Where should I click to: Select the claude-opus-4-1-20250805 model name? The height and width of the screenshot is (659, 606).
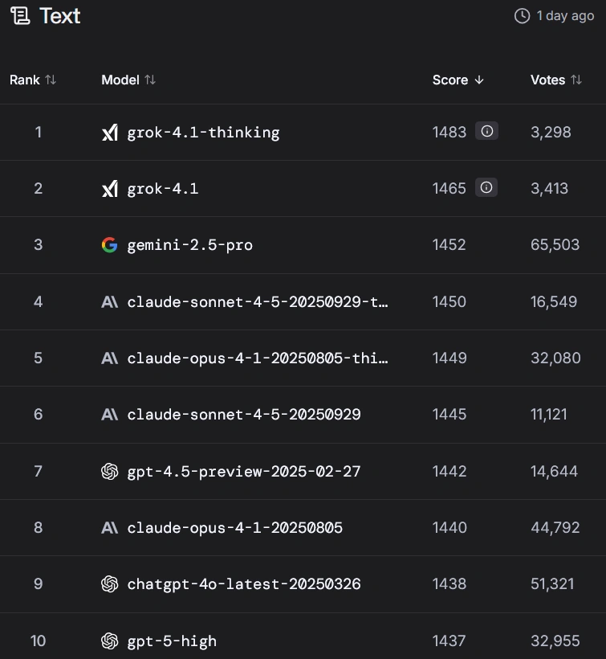(234, 528)
